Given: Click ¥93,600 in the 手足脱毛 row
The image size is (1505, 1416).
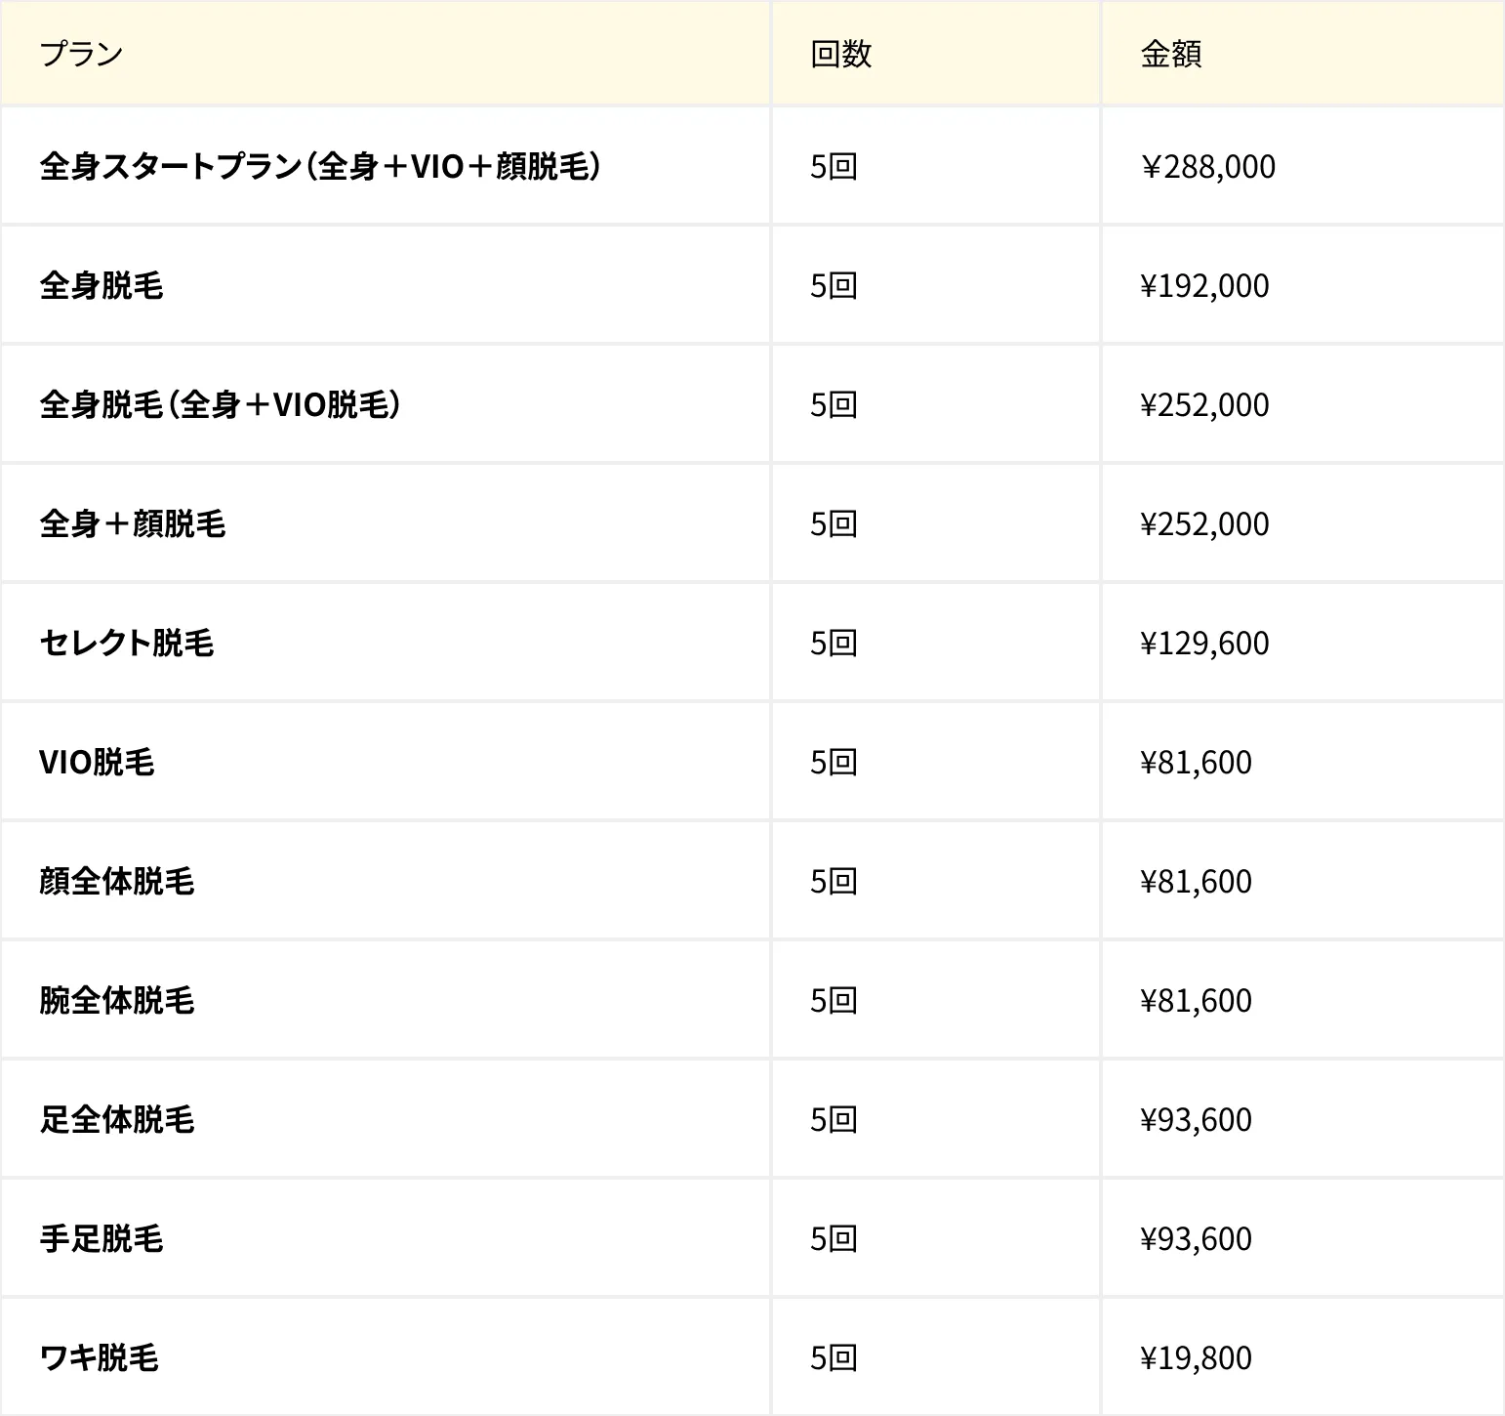Looking at the screenshot, I should (x=1196, y=1239).
